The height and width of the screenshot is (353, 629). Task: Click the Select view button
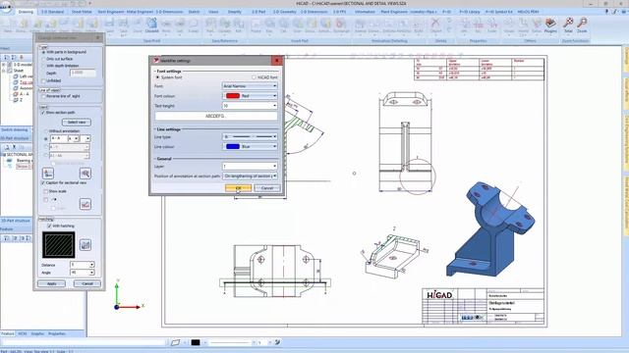pos(77,122)
